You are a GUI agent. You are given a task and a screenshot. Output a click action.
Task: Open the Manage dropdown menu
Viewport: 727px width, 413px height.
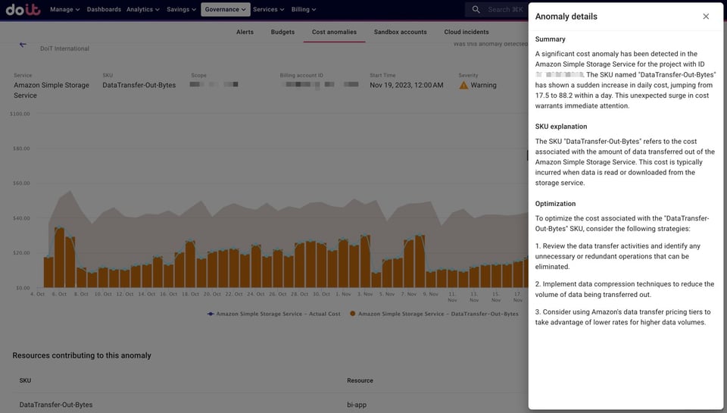(x=65, y=9)
